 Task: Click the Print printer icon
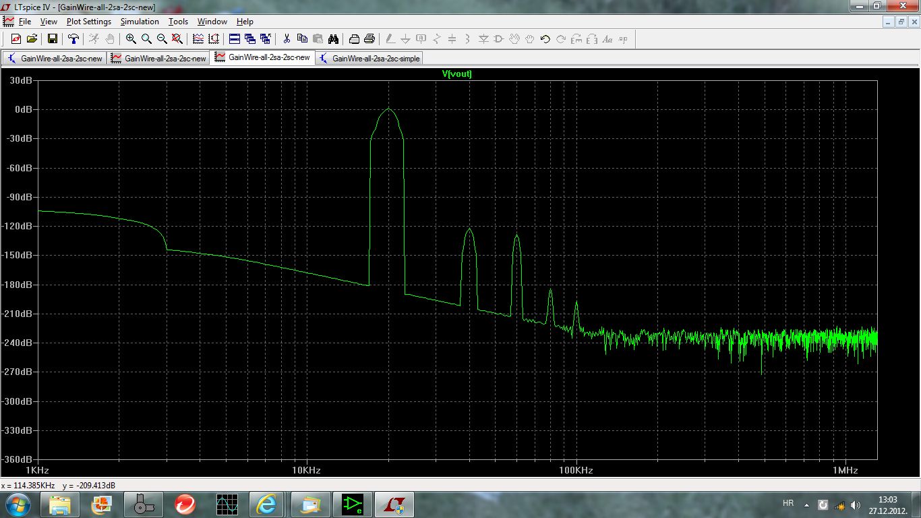[369, 39]
